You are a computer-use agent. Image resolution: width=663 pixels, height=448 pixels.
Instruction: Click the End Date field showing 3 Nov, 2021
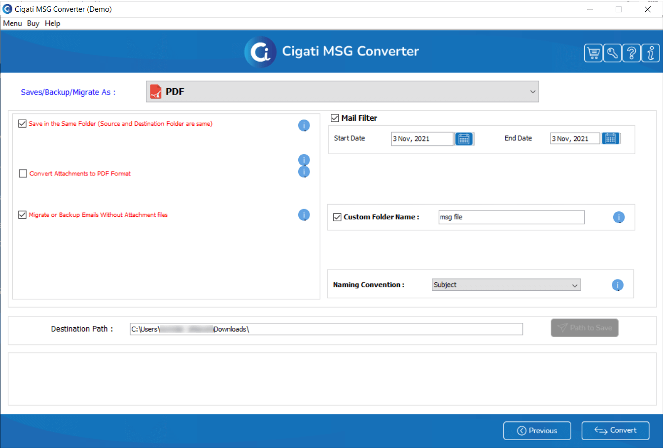coord(575,138)
